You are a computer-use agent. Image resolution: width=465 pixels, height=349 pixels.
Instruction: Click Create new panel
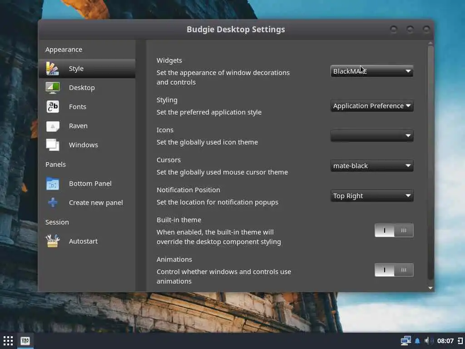[x=87, y=203]
